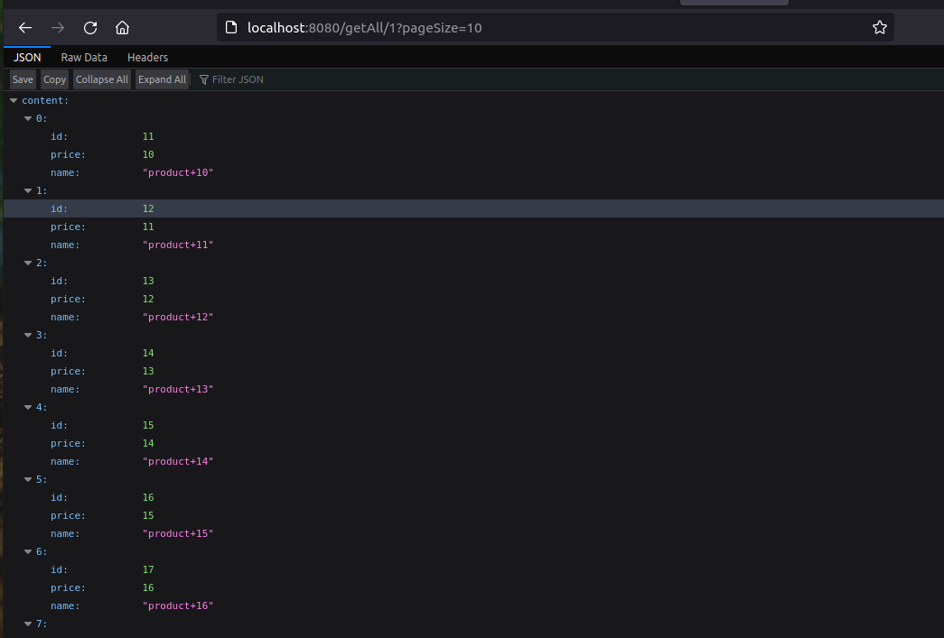Select the value "product+14"
944x638 pixels.
(178, 461)
